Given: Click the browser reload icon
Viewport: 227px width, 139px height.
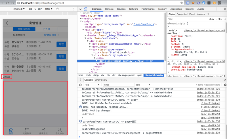Looking at the screenshot, I should pyautogui.click(x=7, y=3).
